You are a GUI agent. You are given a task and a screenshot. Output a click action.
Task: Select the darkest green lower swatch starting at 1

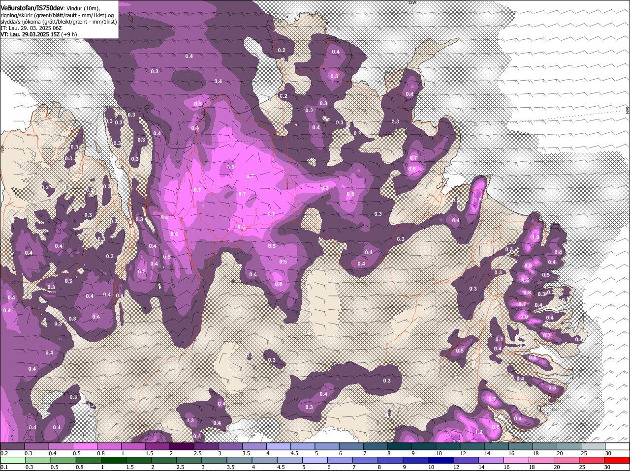[113, 460]
